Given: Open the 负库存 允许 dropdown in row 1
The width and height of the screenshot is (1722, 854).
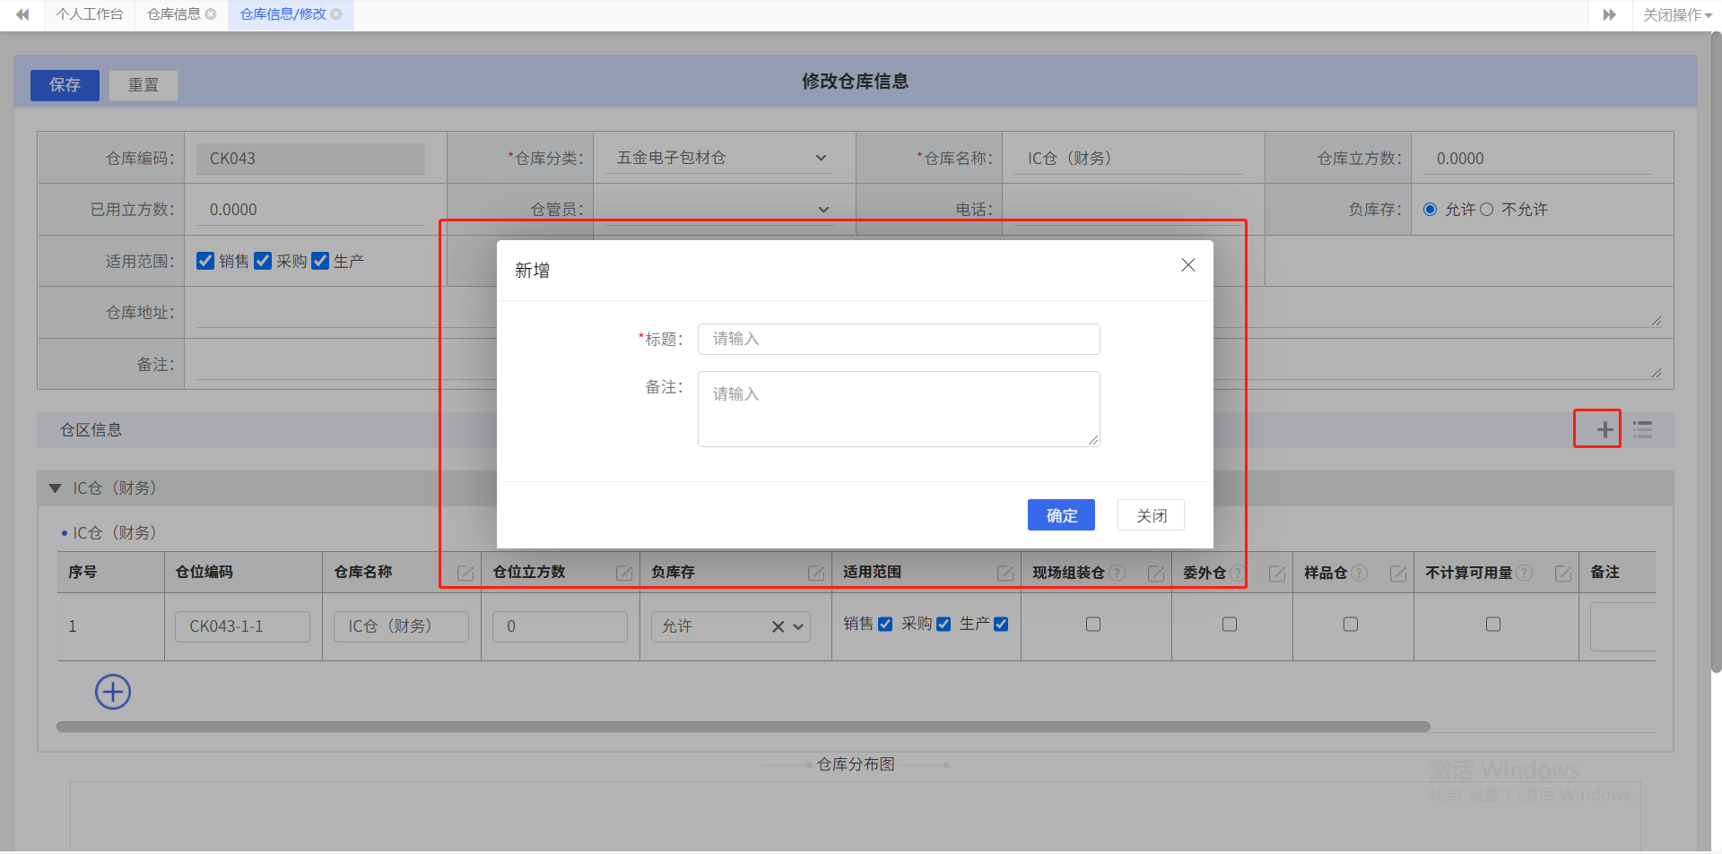Looking at the screenshot, I should [798, 627].
